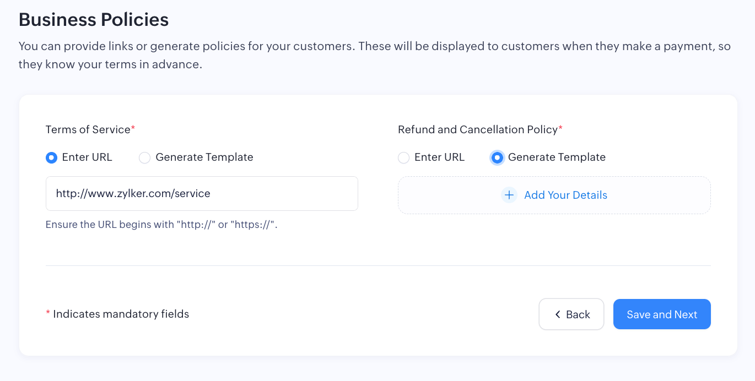The image size is (755, 381).
Task: Go back using the Back button text
Action: (x=578, y=314)
